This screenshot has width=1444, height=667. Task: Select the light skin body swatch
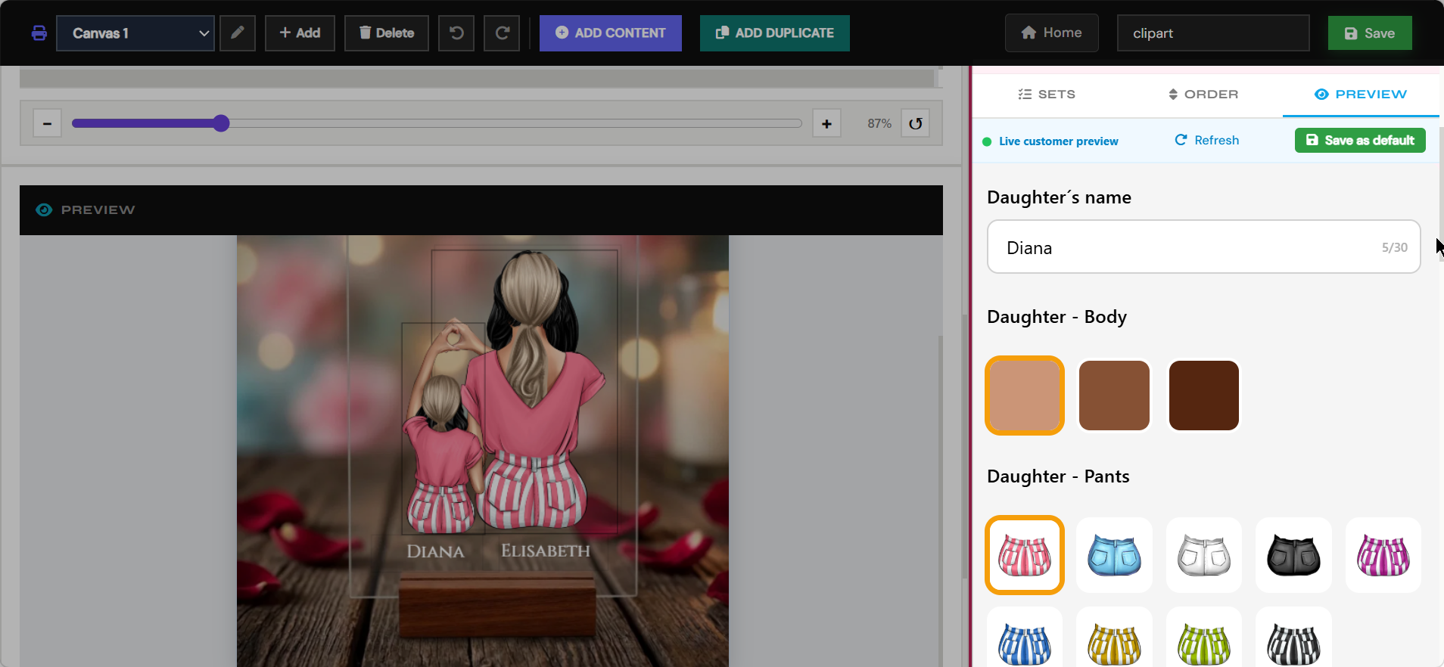point(1025,396)
